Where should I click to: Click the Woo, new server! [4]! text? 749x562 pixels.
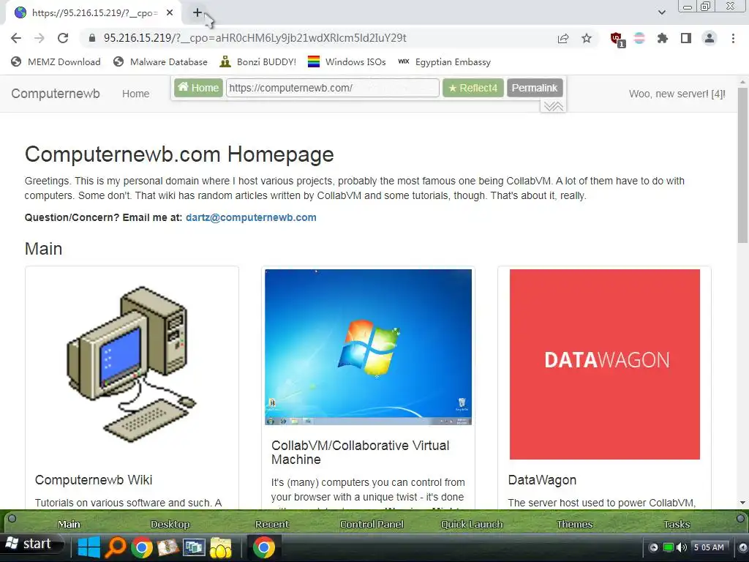677,94
